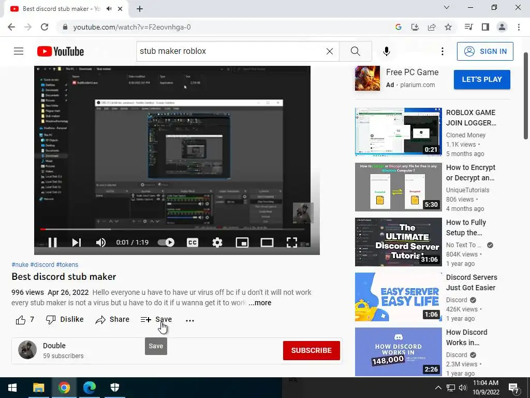Open the Chrome profile avatar

[x=502, y=27]
